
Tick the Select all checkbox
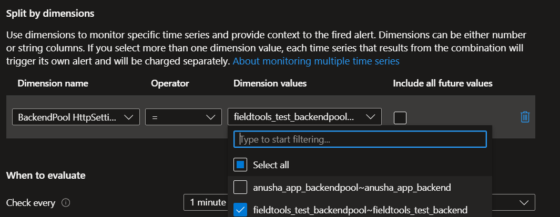click(240, 165)
